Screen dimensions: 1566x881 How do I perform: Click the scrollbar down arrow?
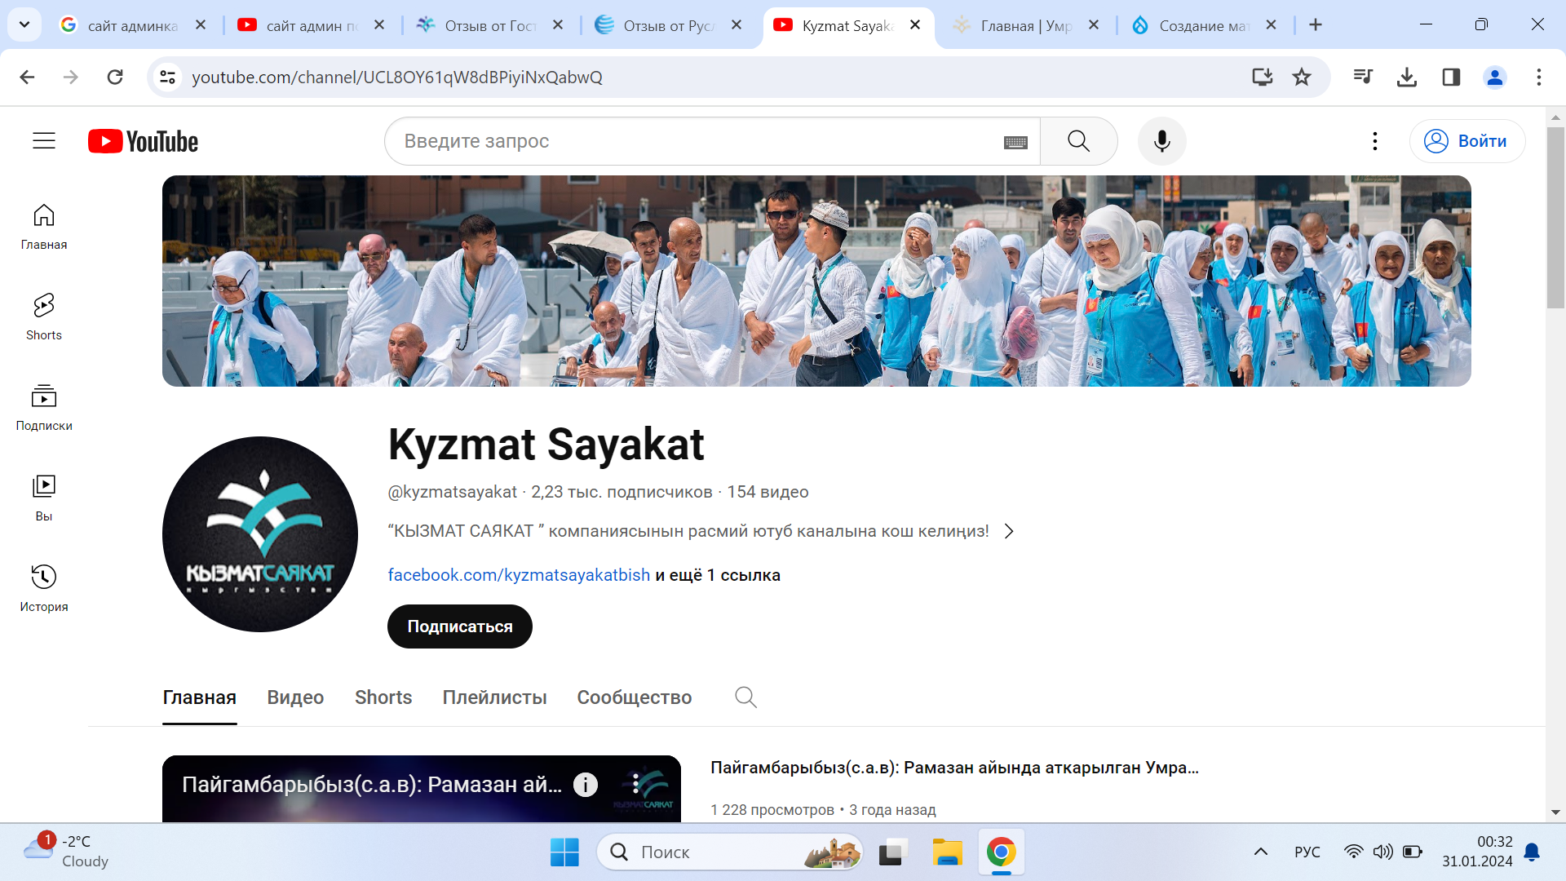click(1555, 812)
